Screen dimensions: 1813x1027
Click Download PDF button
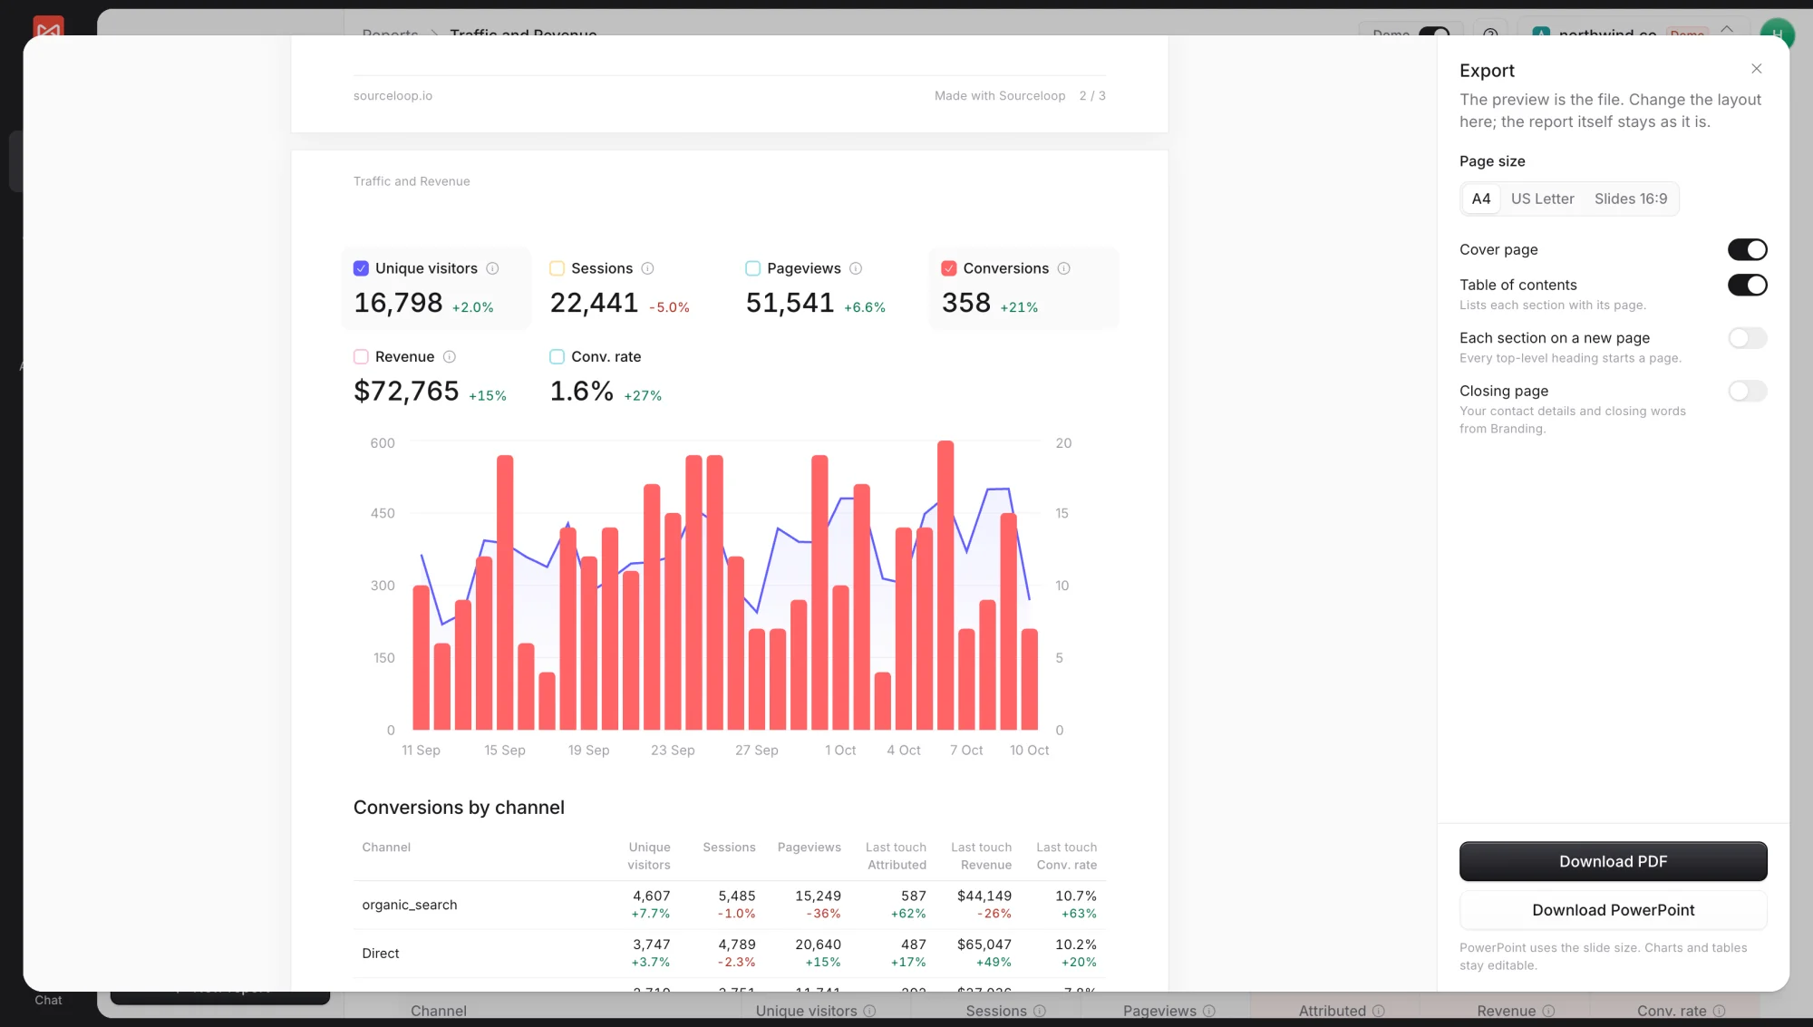[1613, 861]
